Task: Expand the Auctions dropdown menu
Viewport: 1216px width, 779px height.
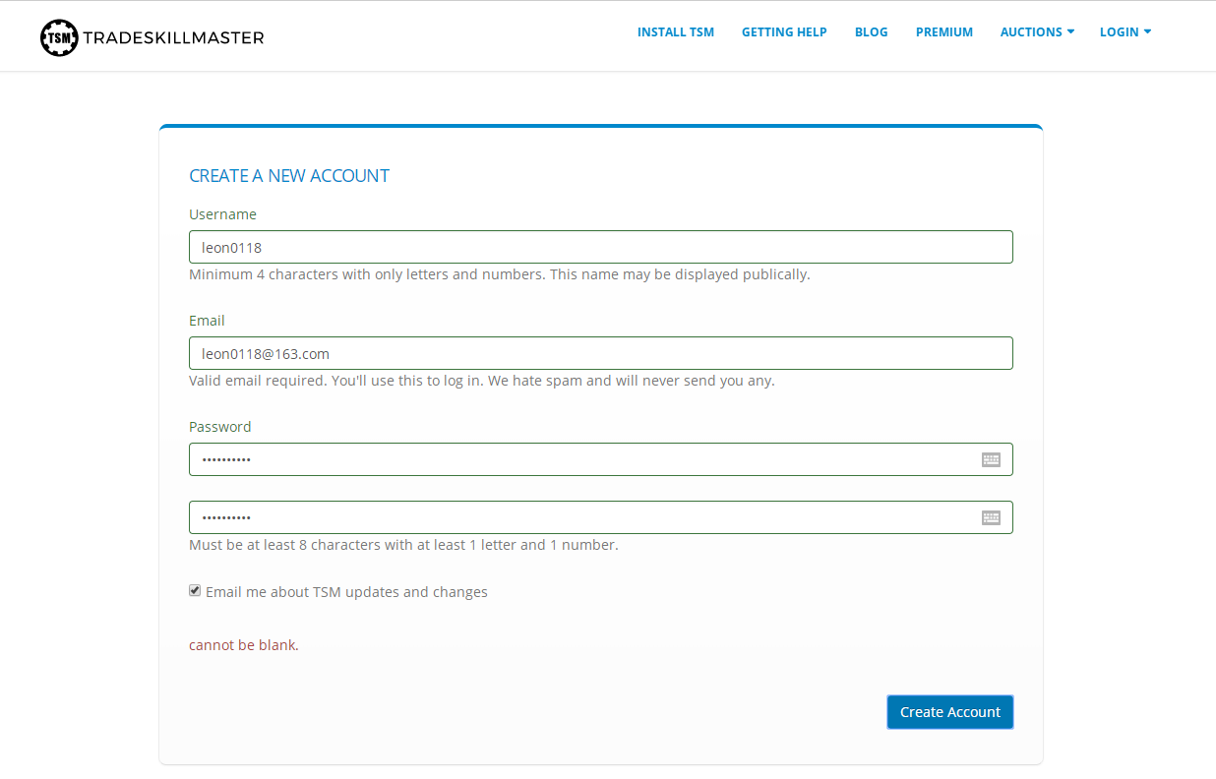Action: point(1037,32)
